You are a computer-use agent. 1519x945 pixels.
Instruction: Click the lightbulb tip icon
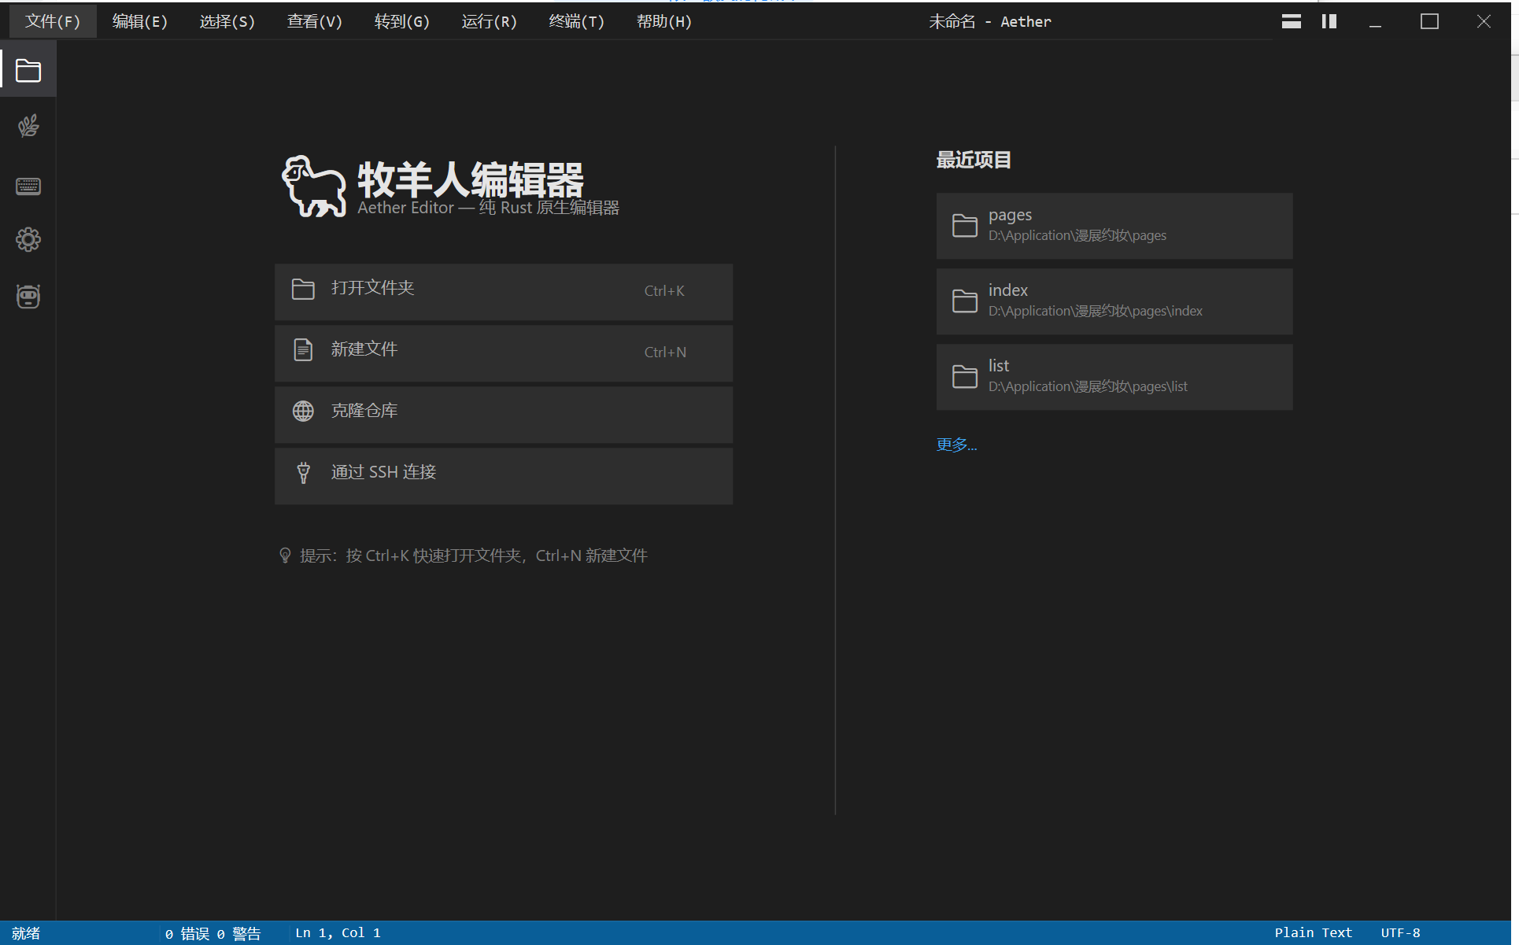click(285, 556)
